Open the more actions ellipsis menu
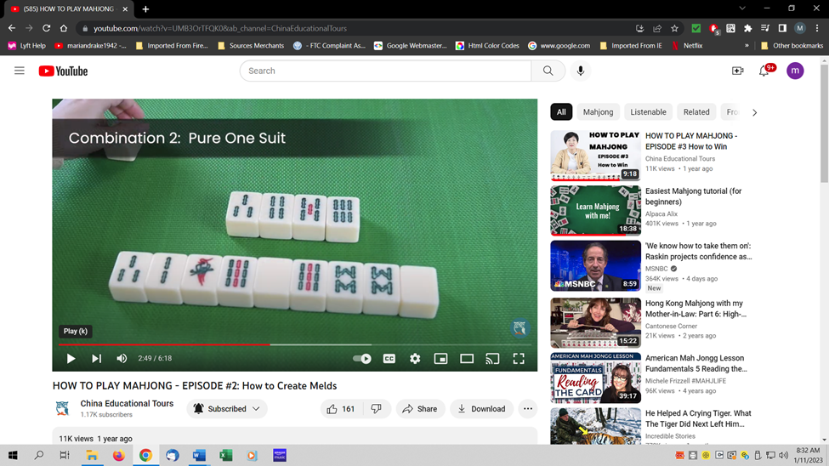Image resolution: width=829 pixels, height=466 pixels. [528, 409]
